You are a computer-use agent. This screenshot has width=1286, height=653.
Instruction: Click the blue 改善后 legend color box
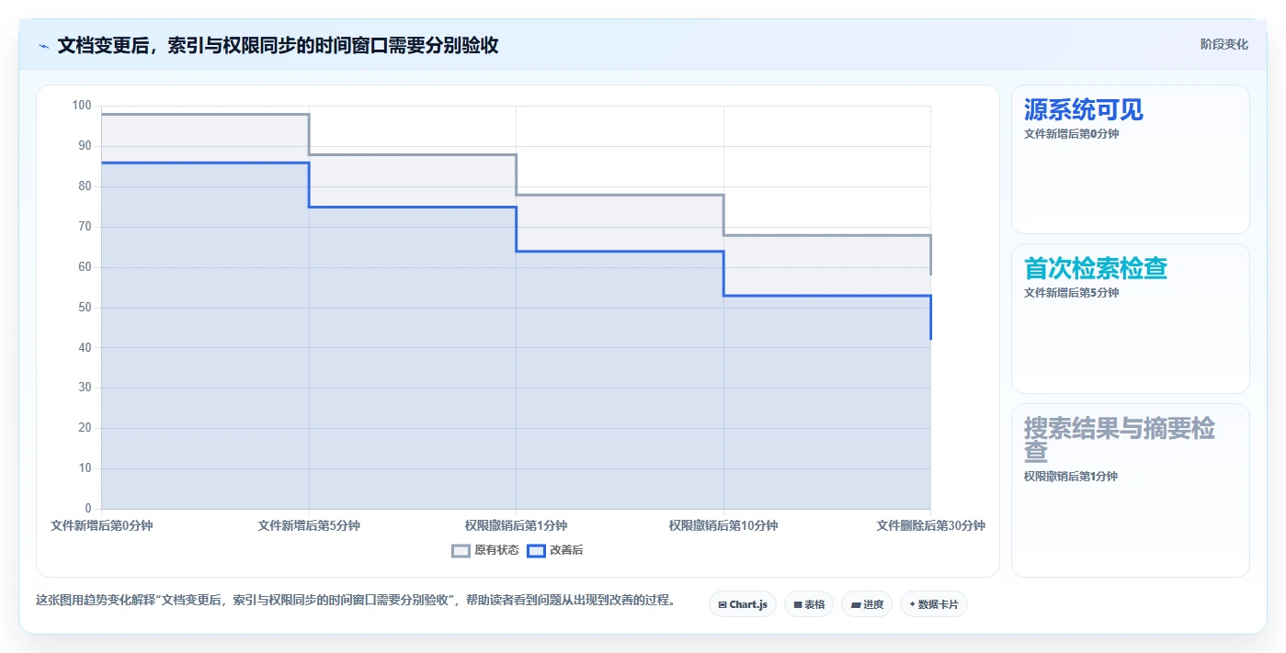click(537, 550)
